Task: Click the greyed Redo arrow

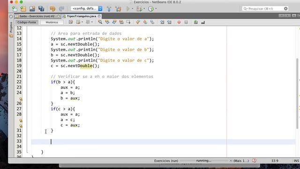Action: coord(61,8)
